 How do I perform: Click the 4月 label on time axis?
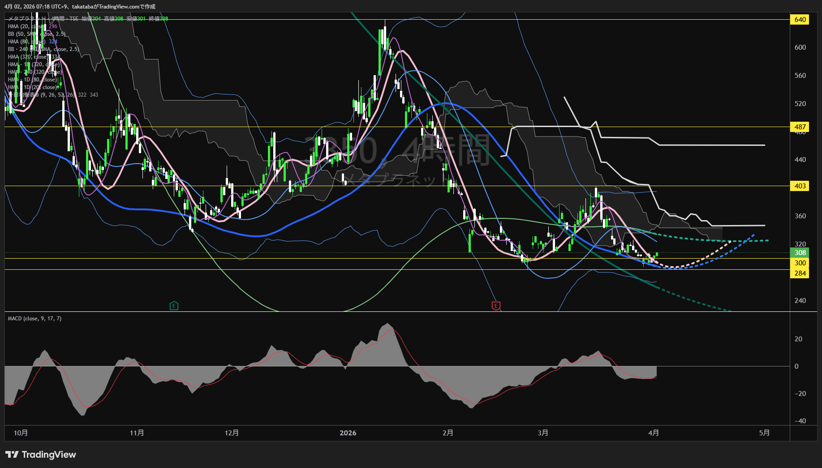(x=654, y=433)
